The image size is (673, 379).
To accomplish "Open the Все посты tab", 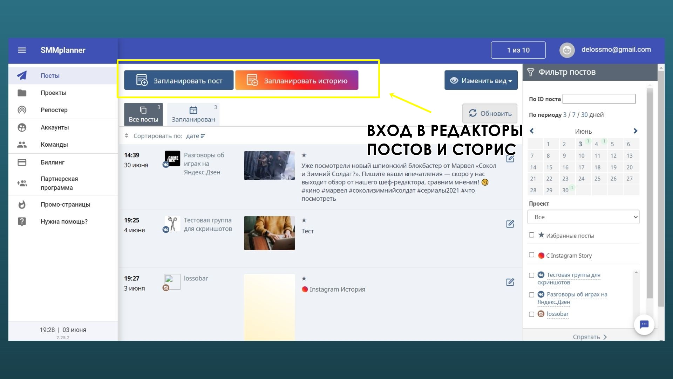I will [x=143, y=114].
